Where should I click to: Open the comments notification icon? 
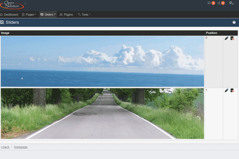[x=210, y=3]
